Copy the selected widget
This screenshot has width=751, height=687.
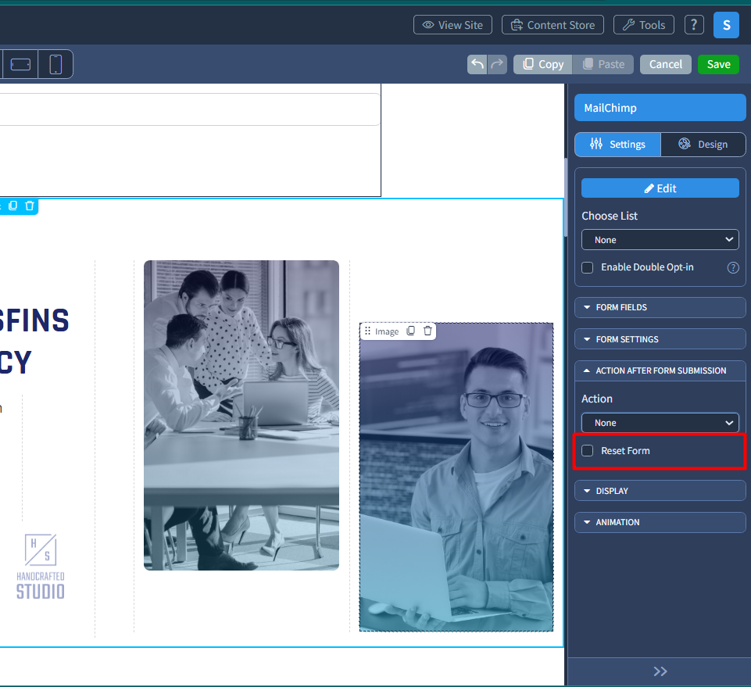pos(542,64)
